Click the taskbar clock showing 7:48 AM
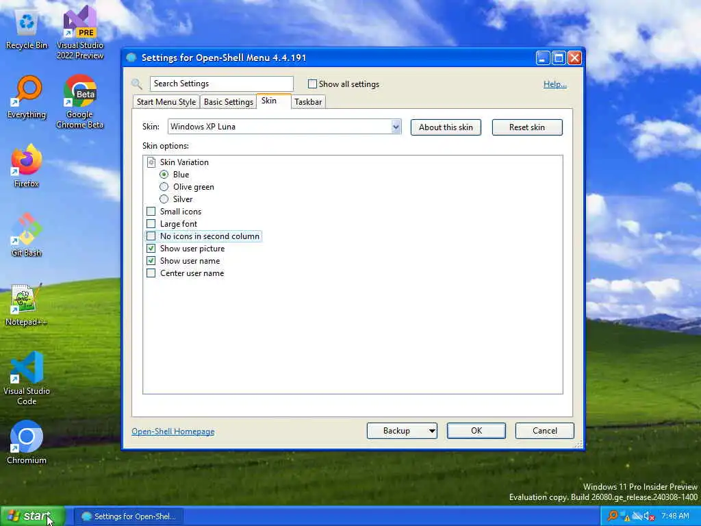Image resolution: width=701 pixels, height=526 pixels. pos(675,516)
